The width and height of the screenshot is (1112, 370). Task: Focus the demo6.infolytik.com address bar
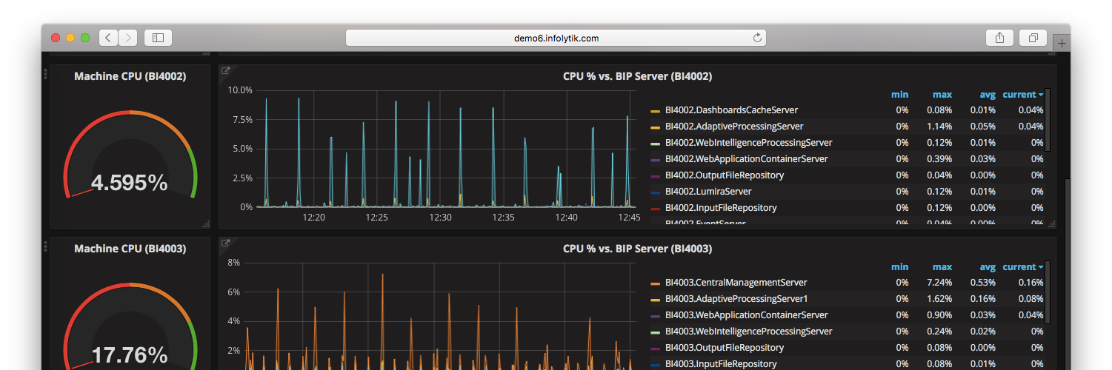[x=556, y=38]
